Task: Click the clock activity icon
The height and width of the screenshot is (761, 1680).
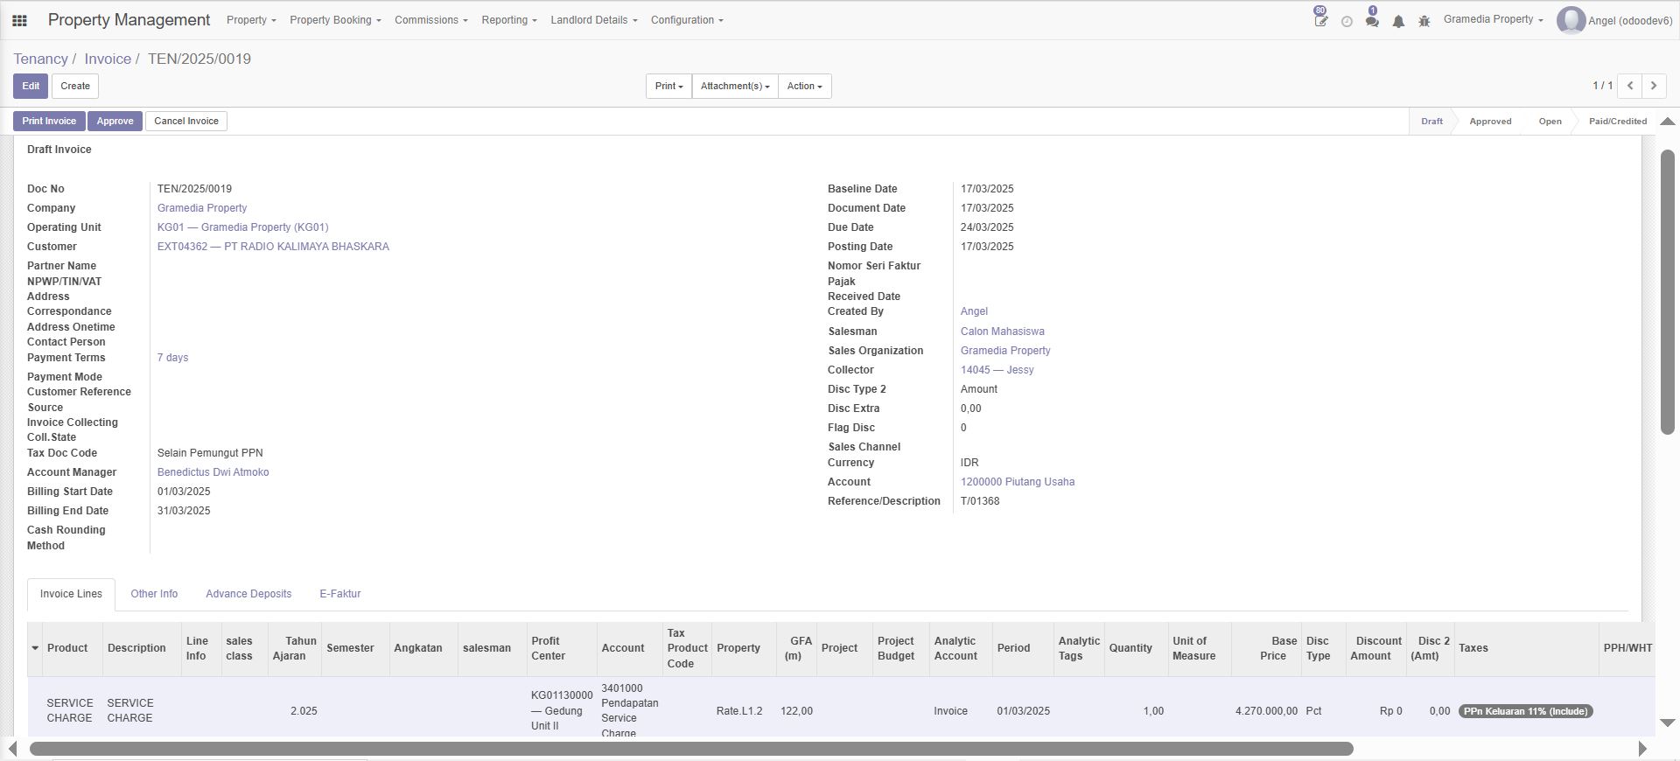Action: (x=1347, y=21)
